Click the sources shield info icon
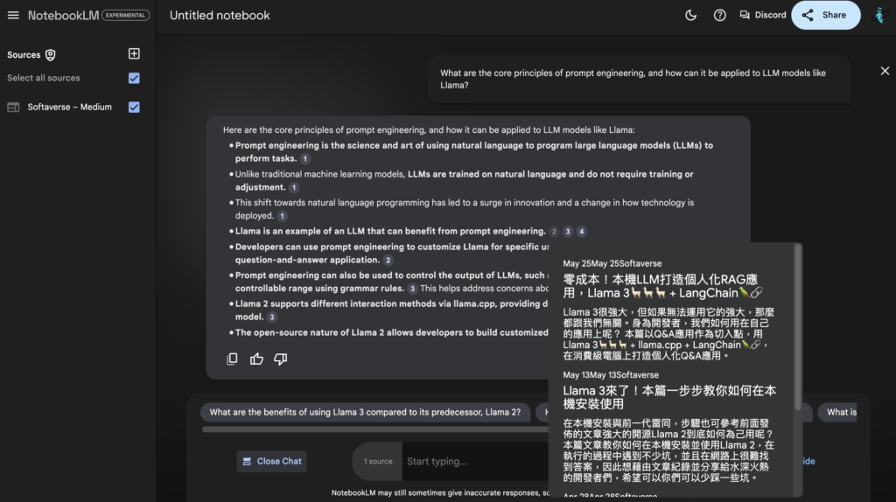The height and width of the screenshot is (502, 896). point(51,55)
